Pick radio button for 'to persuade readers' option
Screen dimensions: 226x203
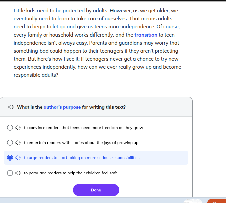coord(10,173)
